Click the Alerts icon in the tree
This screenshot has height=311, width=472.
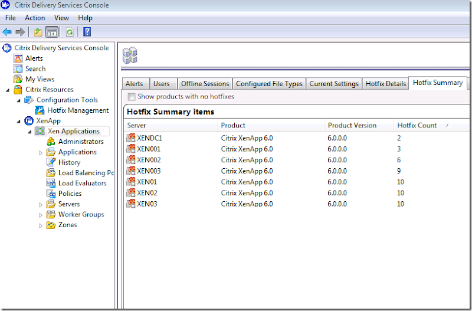click(x=18, y=58)
